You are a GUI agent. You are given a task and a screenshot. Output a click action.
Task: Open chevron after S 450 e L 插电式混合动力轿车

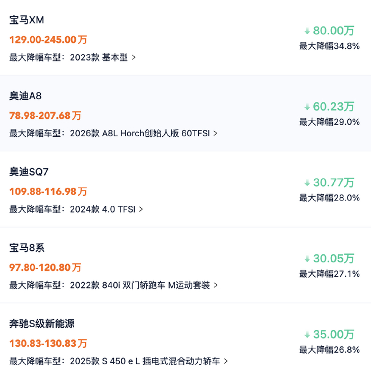226,361
